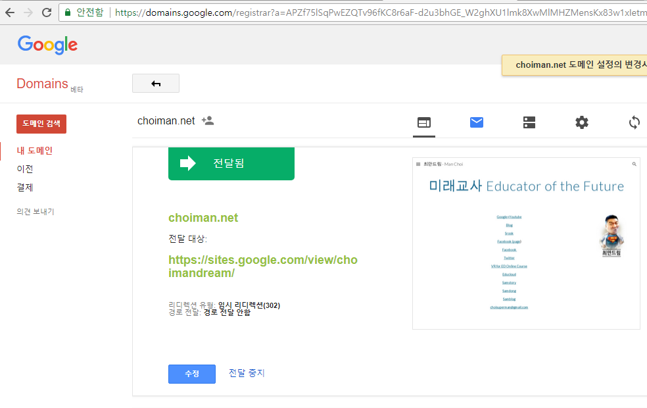The height and width of the screenshot is (408, 647).
Task: Click 전달 중지 stop forwarding link
Action: [247, 373]
